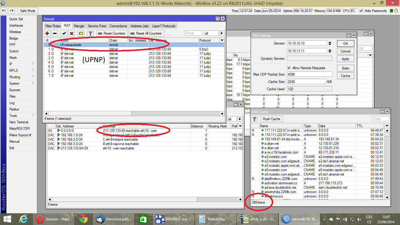The width and height of the screenshot is (400, 225).
Task: Click the Max UDP Packet Size field
Action: pyautogui.click(x=310, y=74)
